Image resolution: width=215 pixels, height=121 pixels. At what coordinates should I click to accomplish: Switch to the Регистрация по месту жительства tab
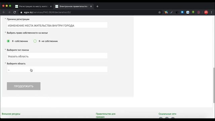pyautogui.click(x=34, y=6)
